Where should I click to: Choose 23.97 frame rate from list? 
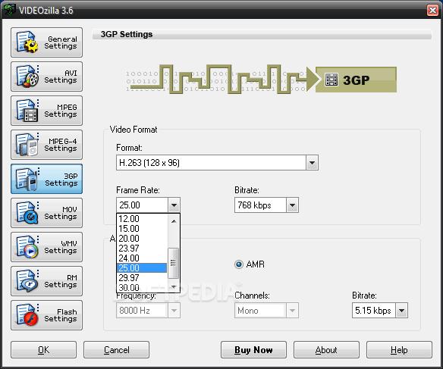click(x=142, y=249)
